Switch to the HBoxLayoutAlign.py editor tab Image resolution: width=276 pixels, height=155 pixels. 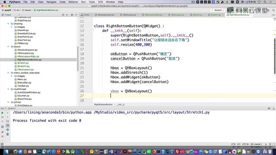154,15
